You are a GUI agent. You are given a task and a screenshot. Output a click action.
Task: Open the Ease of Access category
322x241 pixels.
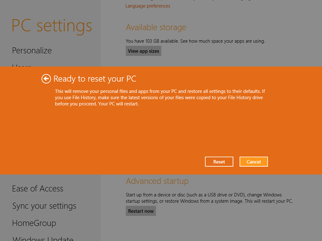[37, 189]
